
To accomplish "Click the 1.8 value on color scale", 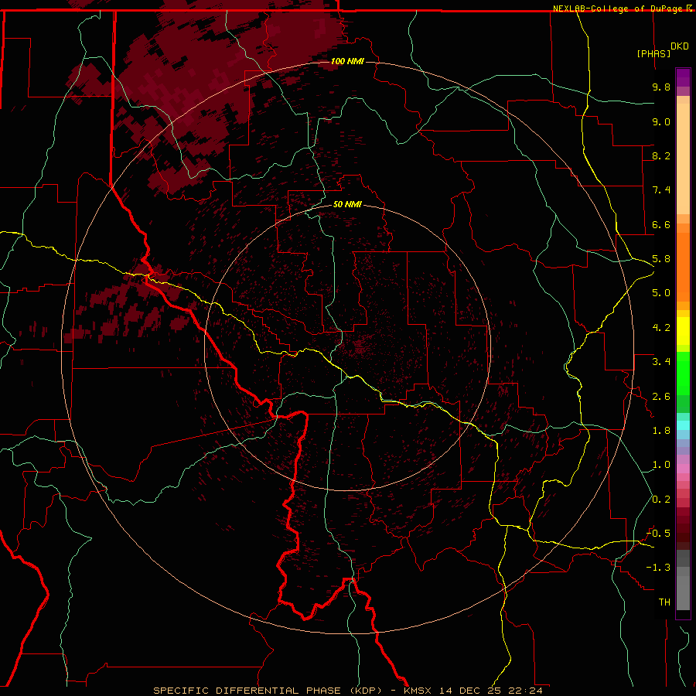I will (x=661, y=431).
